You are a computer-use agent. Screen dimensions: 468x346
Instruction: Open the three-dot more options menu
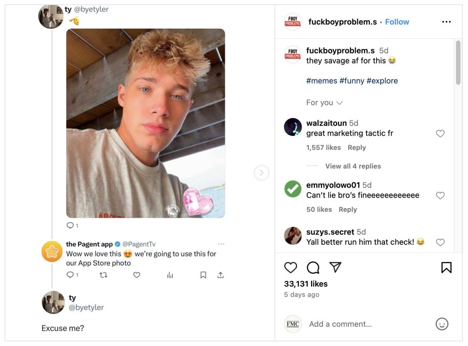coord(446,22)
